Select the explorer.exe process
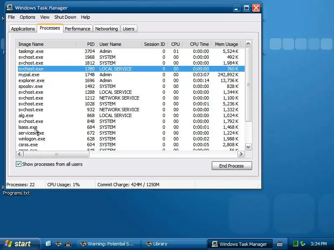Image resolution: width=334 pixels, height=250 pixels. tap(131, 80)
